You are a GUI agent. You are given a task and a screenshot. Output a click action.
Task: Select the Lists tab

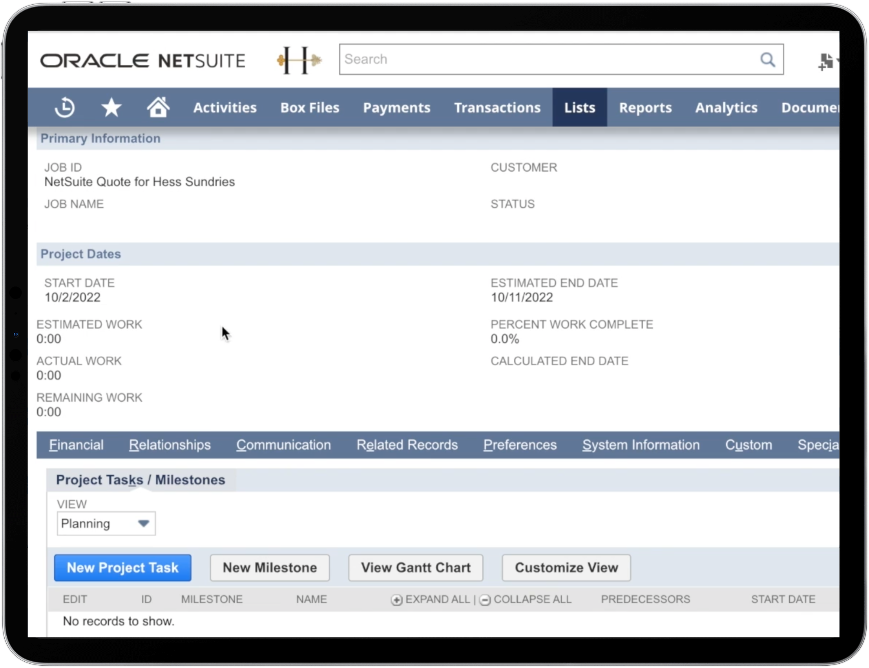coord(579,107)
